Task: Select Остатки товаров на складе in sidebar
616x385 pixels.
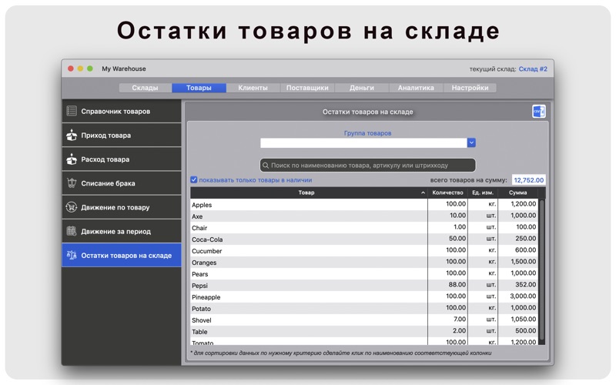Action: click(122, 255)
